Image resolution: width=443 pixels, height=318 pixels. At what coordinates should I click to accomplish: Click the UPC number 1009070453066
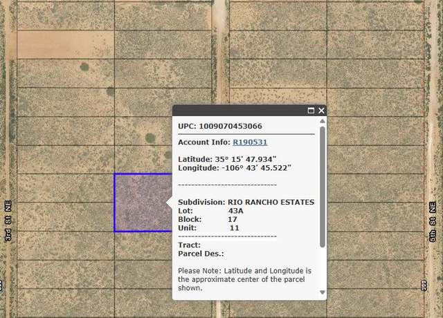(x=230, y=126)
